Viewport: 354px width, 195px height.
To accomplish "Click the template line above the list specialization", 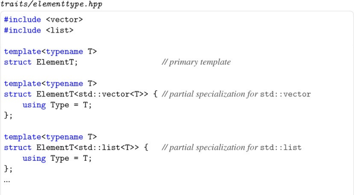I will click(50, 137).
